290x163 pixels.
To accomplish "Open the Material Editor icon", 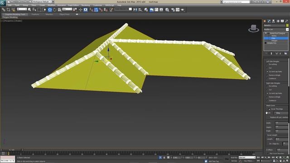I will [x=167, y=10].
